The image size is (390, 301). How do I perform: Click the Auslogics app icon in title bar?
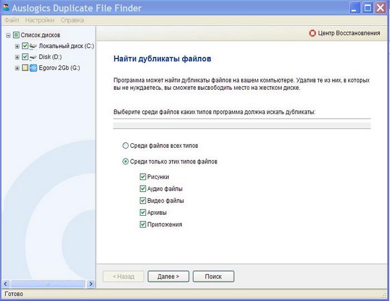tap(6, 8)
